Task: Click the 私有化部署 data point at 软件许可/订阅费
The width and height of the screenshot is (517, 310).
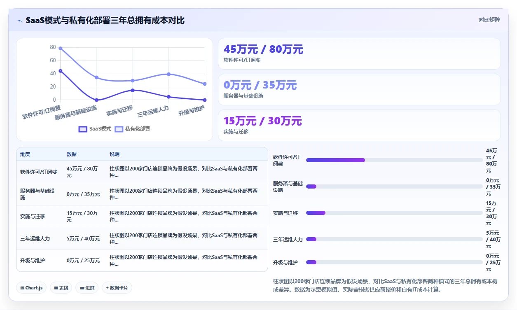Action: pyautogui.click(x=61, y=48)
